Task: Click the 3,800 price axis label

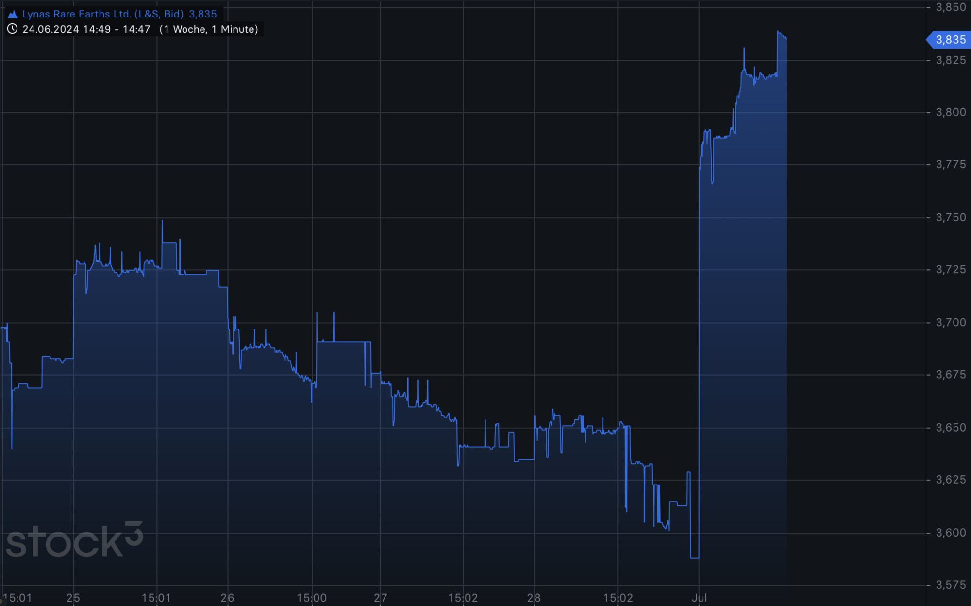Action: pyautogui.click(x=951, y=112)
